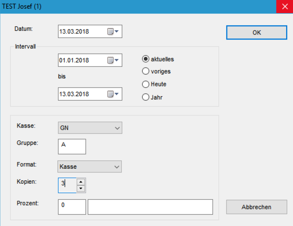Open calendar for interval end date
Image resolution: width=293 pixels, height=226 pixels.
[x=113, y=94]
